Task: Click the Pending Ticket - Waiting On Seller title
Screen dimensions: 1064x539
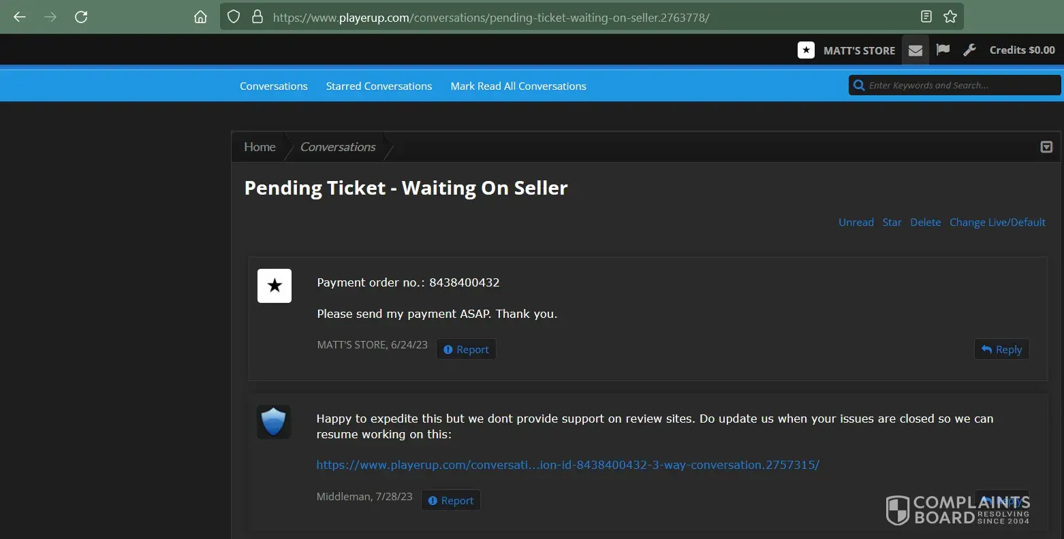Action: [406, 189]
